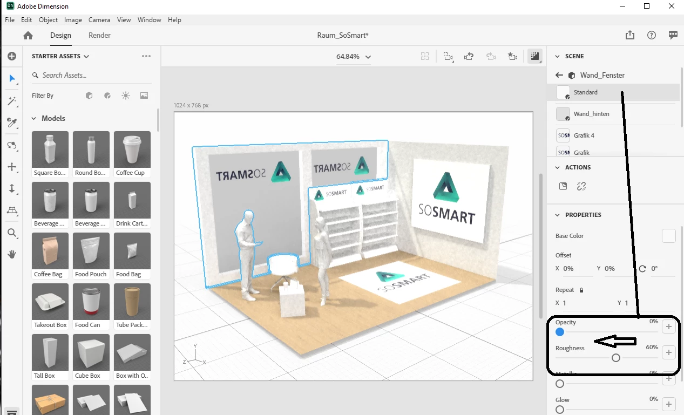Viewport: 684px width, 415px height.
Task: Go back from Wand_Fenster with arrow
Action: click(559, 76)
